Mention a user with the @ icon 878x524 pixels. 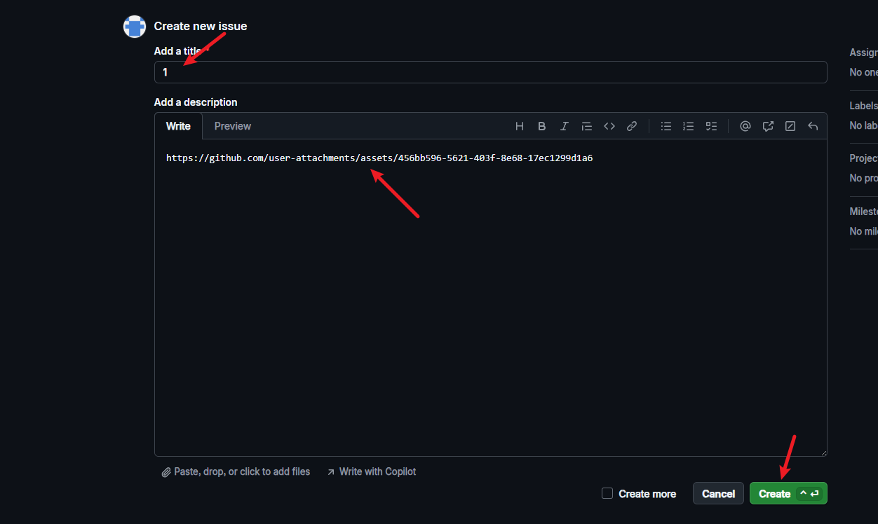pos(745,126)
